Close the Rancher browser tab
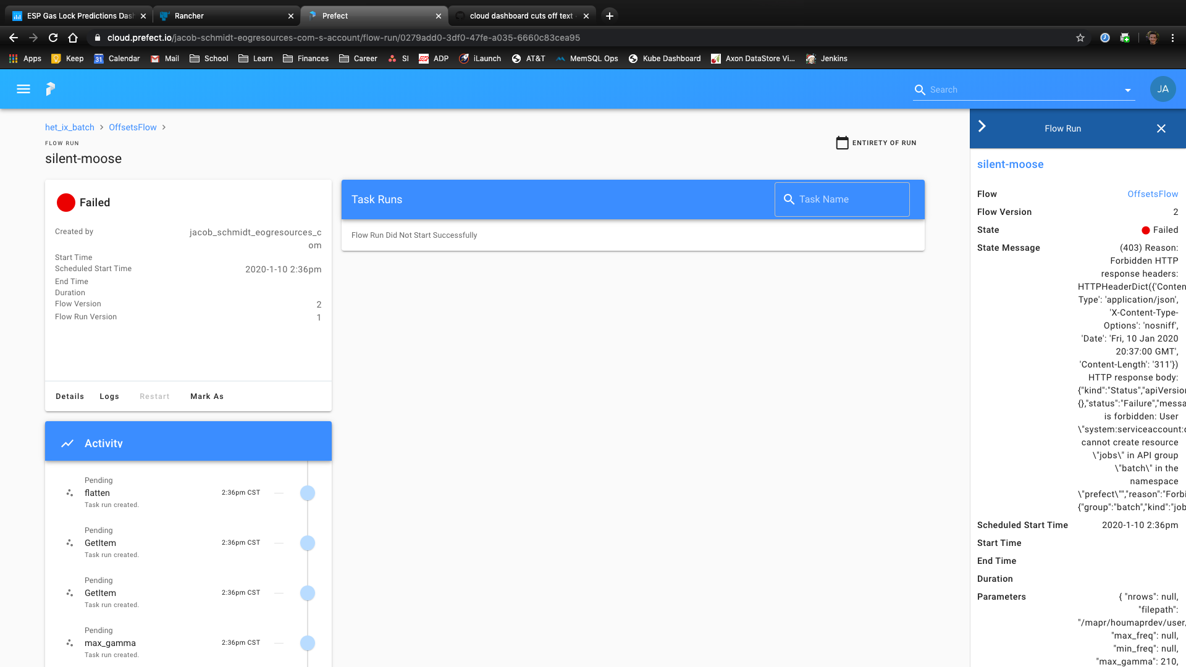This screenshot has width=1186, height=667. (291, 16)
